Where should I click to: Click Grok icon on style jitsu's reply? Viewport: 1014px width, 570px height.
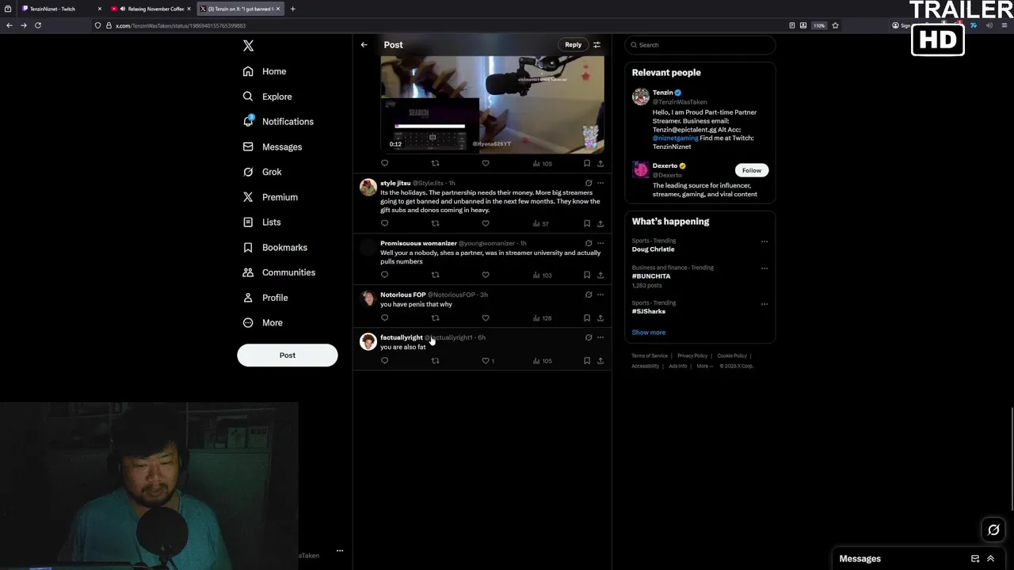pyautogui.click(x=589, y=183)
